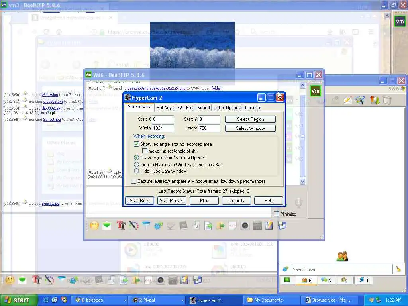Screen dimensions: 408x306
Task: Click send folder arrow icon in VM6 toolbar
Action: point(220,226)
